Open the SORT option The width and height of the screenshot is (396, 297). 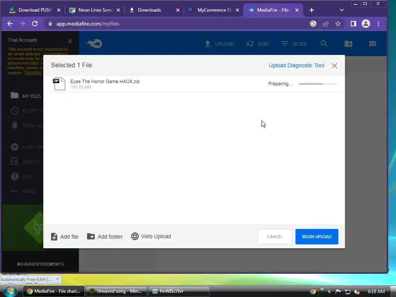coord(257,44)
